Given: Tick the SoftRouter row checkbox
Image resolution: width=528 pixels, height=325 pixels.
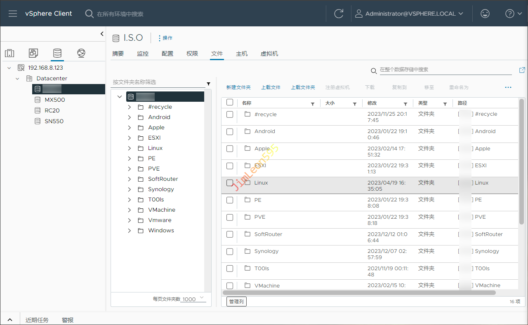Looking at the screenshot, I should [230, 234].
